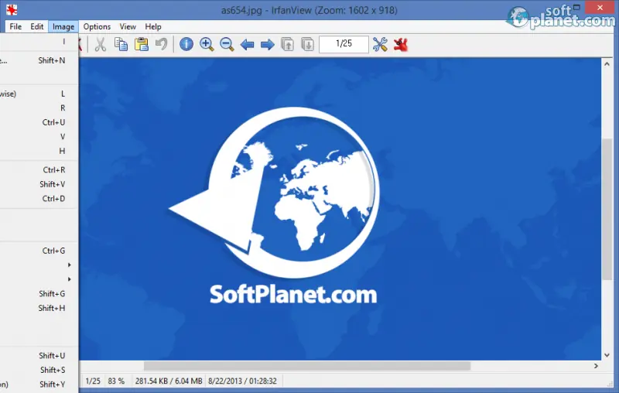Screen dimensions: 619x393
Task: Click the vertical scrollbar down arrow
Action: pyautogui.click(x=607, y=355)
